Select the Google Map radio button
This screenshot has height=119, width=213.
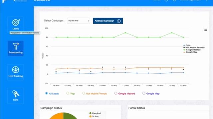144,93
